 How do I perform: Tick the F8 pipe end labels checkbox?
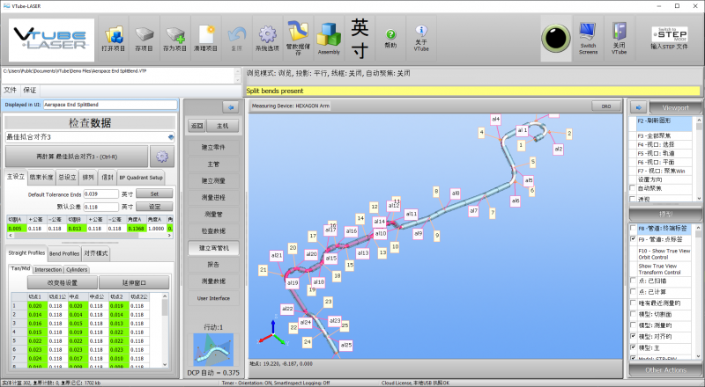[x=633, y=228]
